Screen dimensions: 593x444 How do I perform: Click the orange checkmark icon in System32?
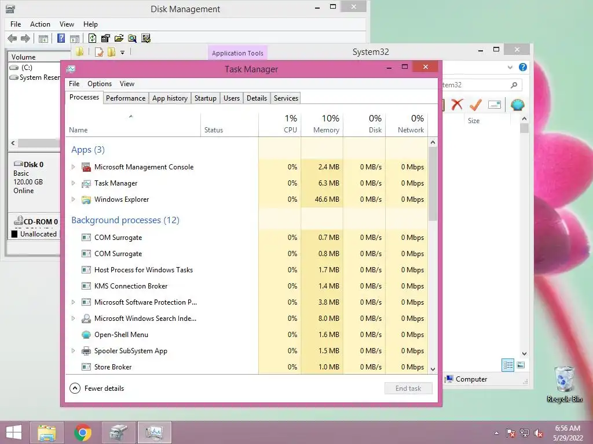coord(475,105)
